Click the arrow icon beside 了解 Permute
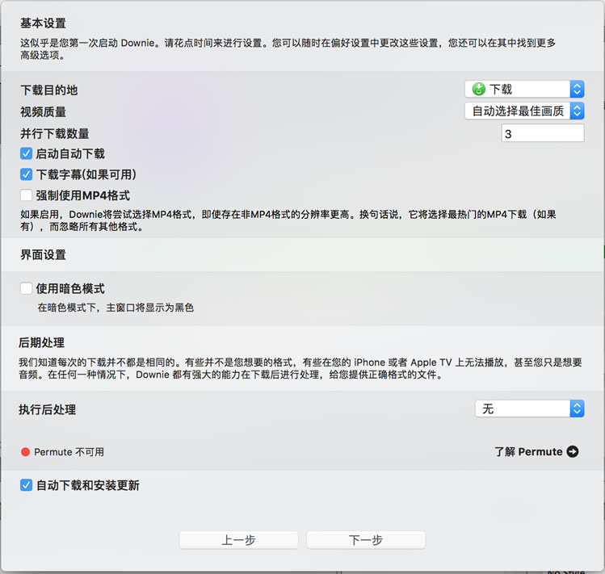 pos(573,451)
